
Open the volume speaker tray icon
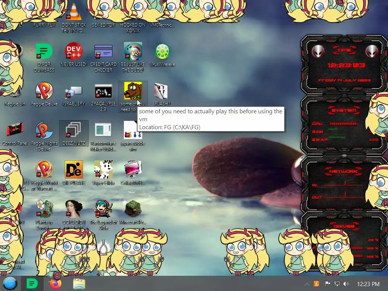coord(346,284)
